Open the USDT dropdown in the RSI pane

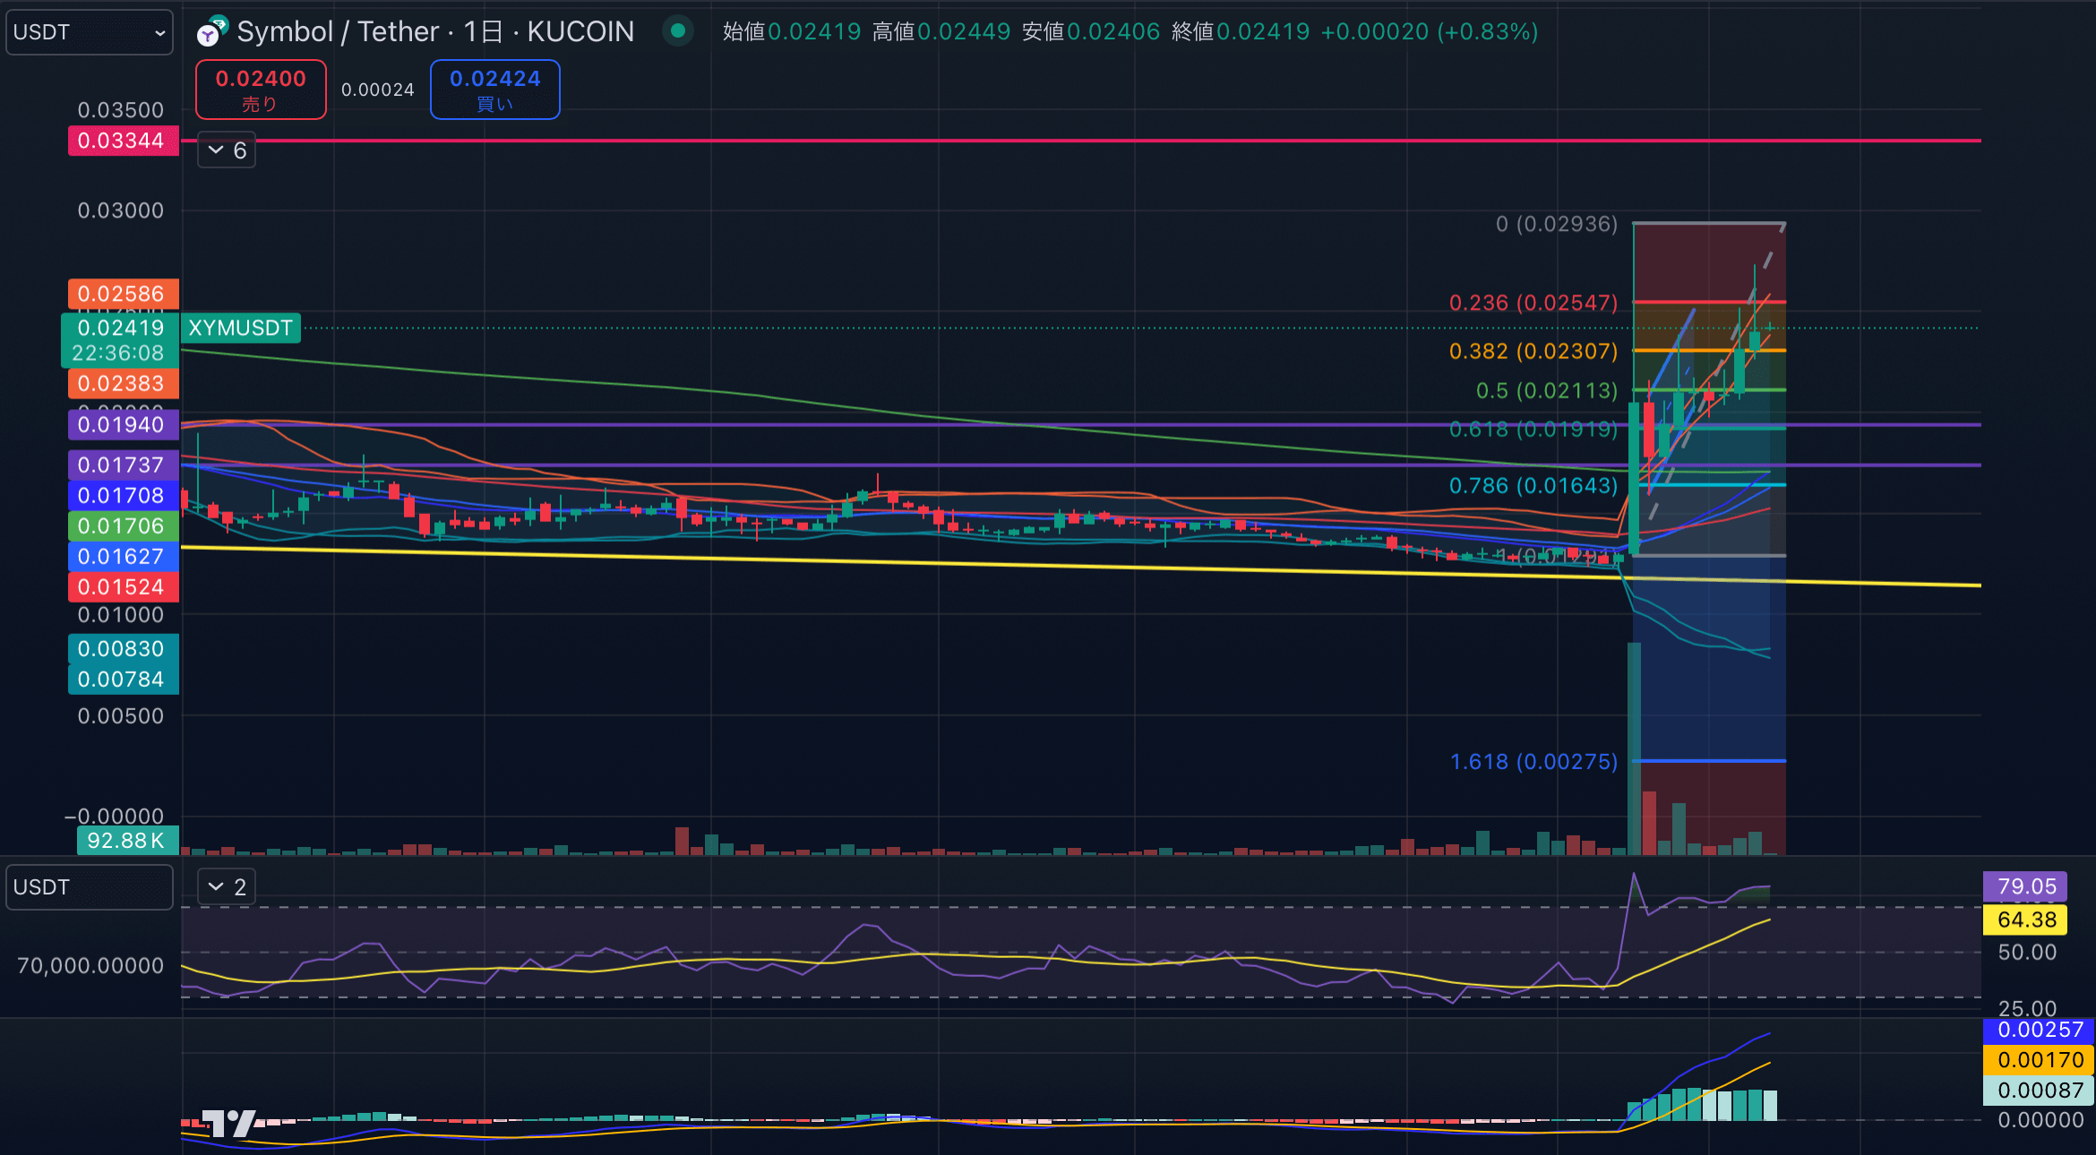point(89,887)
